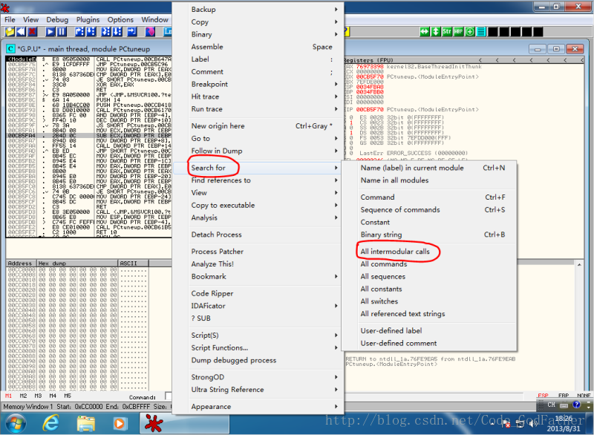Click the green vertical arrows toolbar icon
The width and height of the screenshot is (594, 435).
click(x=436, y=32)
